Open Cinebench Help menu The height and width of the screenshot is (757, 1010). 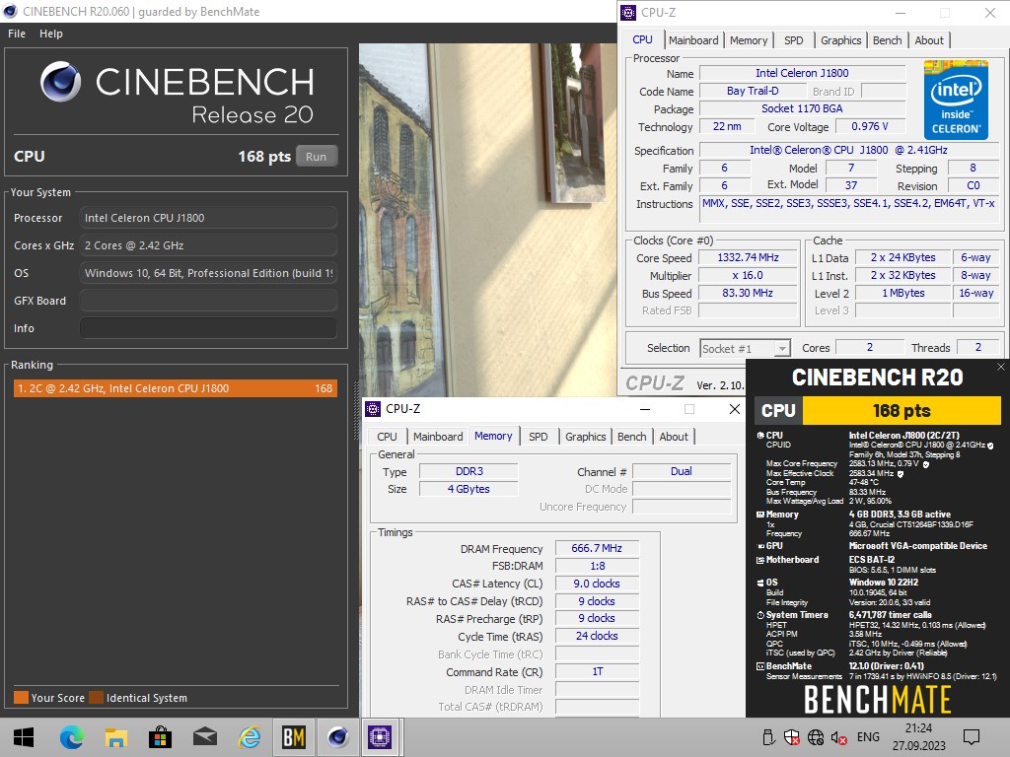coord(51,34)
